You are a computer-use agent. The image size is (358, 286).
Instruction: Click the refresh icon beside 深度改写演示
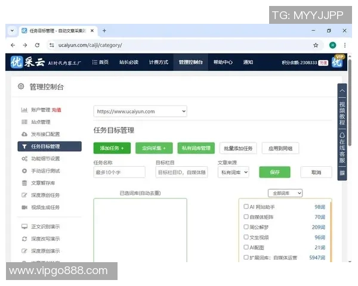[x=24, y=239]
